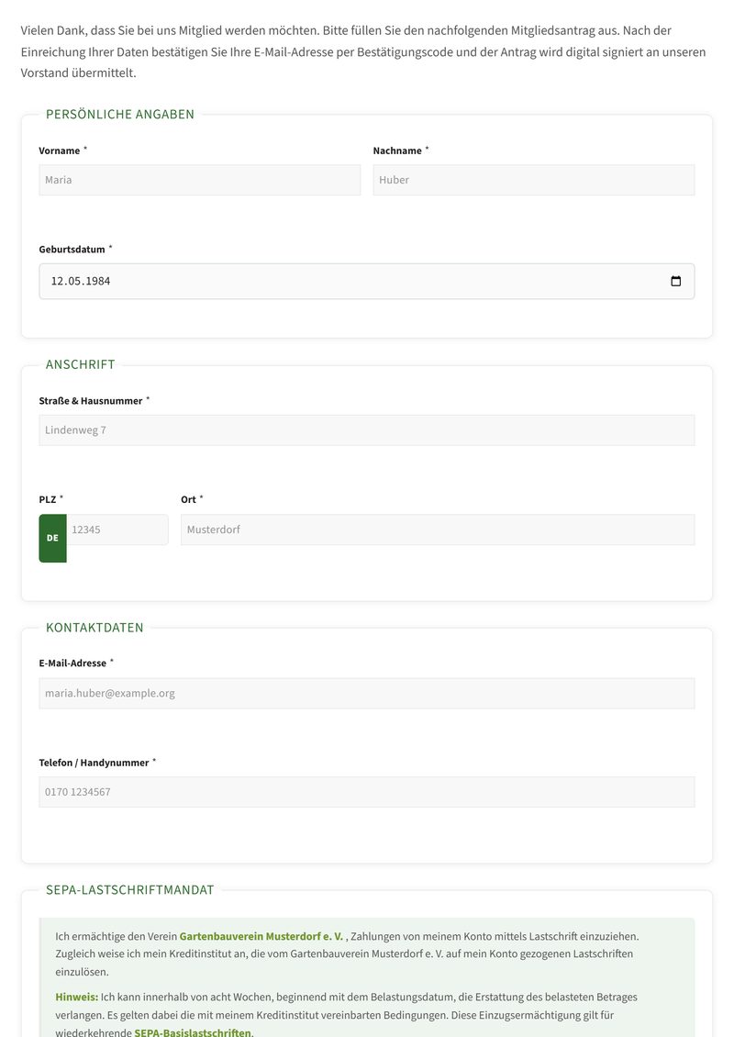Click the Ort field label
This screenshot has width=734, height=1037.
[188, 499]
